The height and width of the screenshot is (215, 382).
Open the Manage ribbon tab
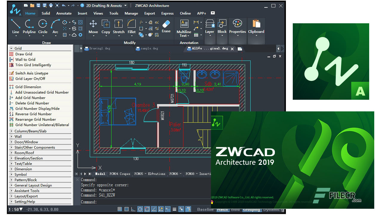pyautogui.click(x=131, y=13)
